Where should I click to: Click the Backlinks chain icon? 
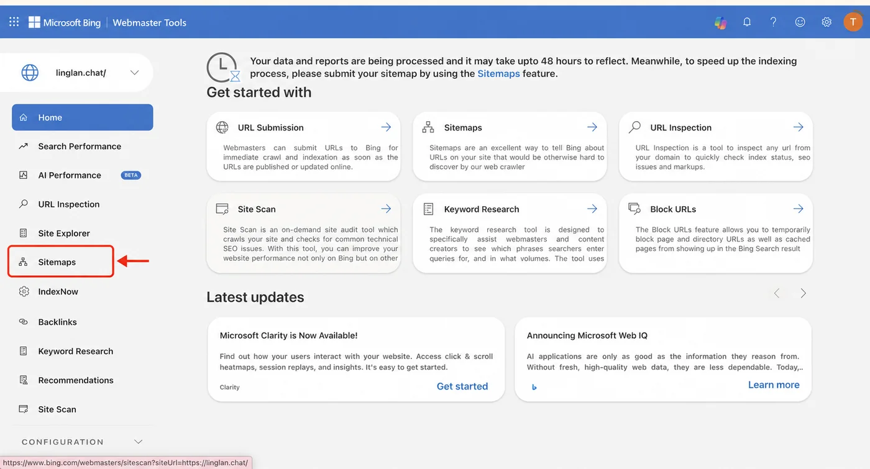23,322
